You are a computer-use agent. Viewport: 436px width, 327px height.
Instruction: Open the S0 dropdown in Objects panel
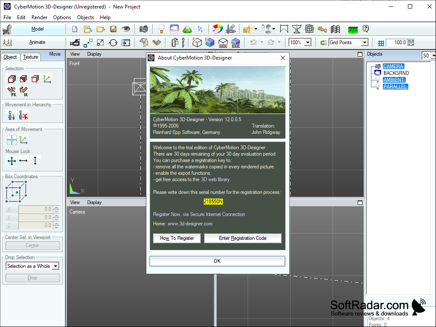(433, 56)
